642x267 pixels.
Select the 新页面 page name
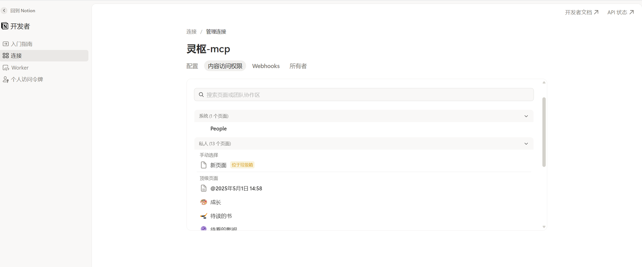pyautogui.click(x=218, y=165)
